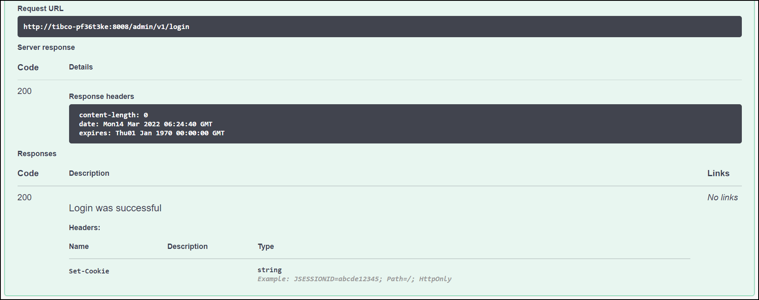Click the string type value

point(269,270)
